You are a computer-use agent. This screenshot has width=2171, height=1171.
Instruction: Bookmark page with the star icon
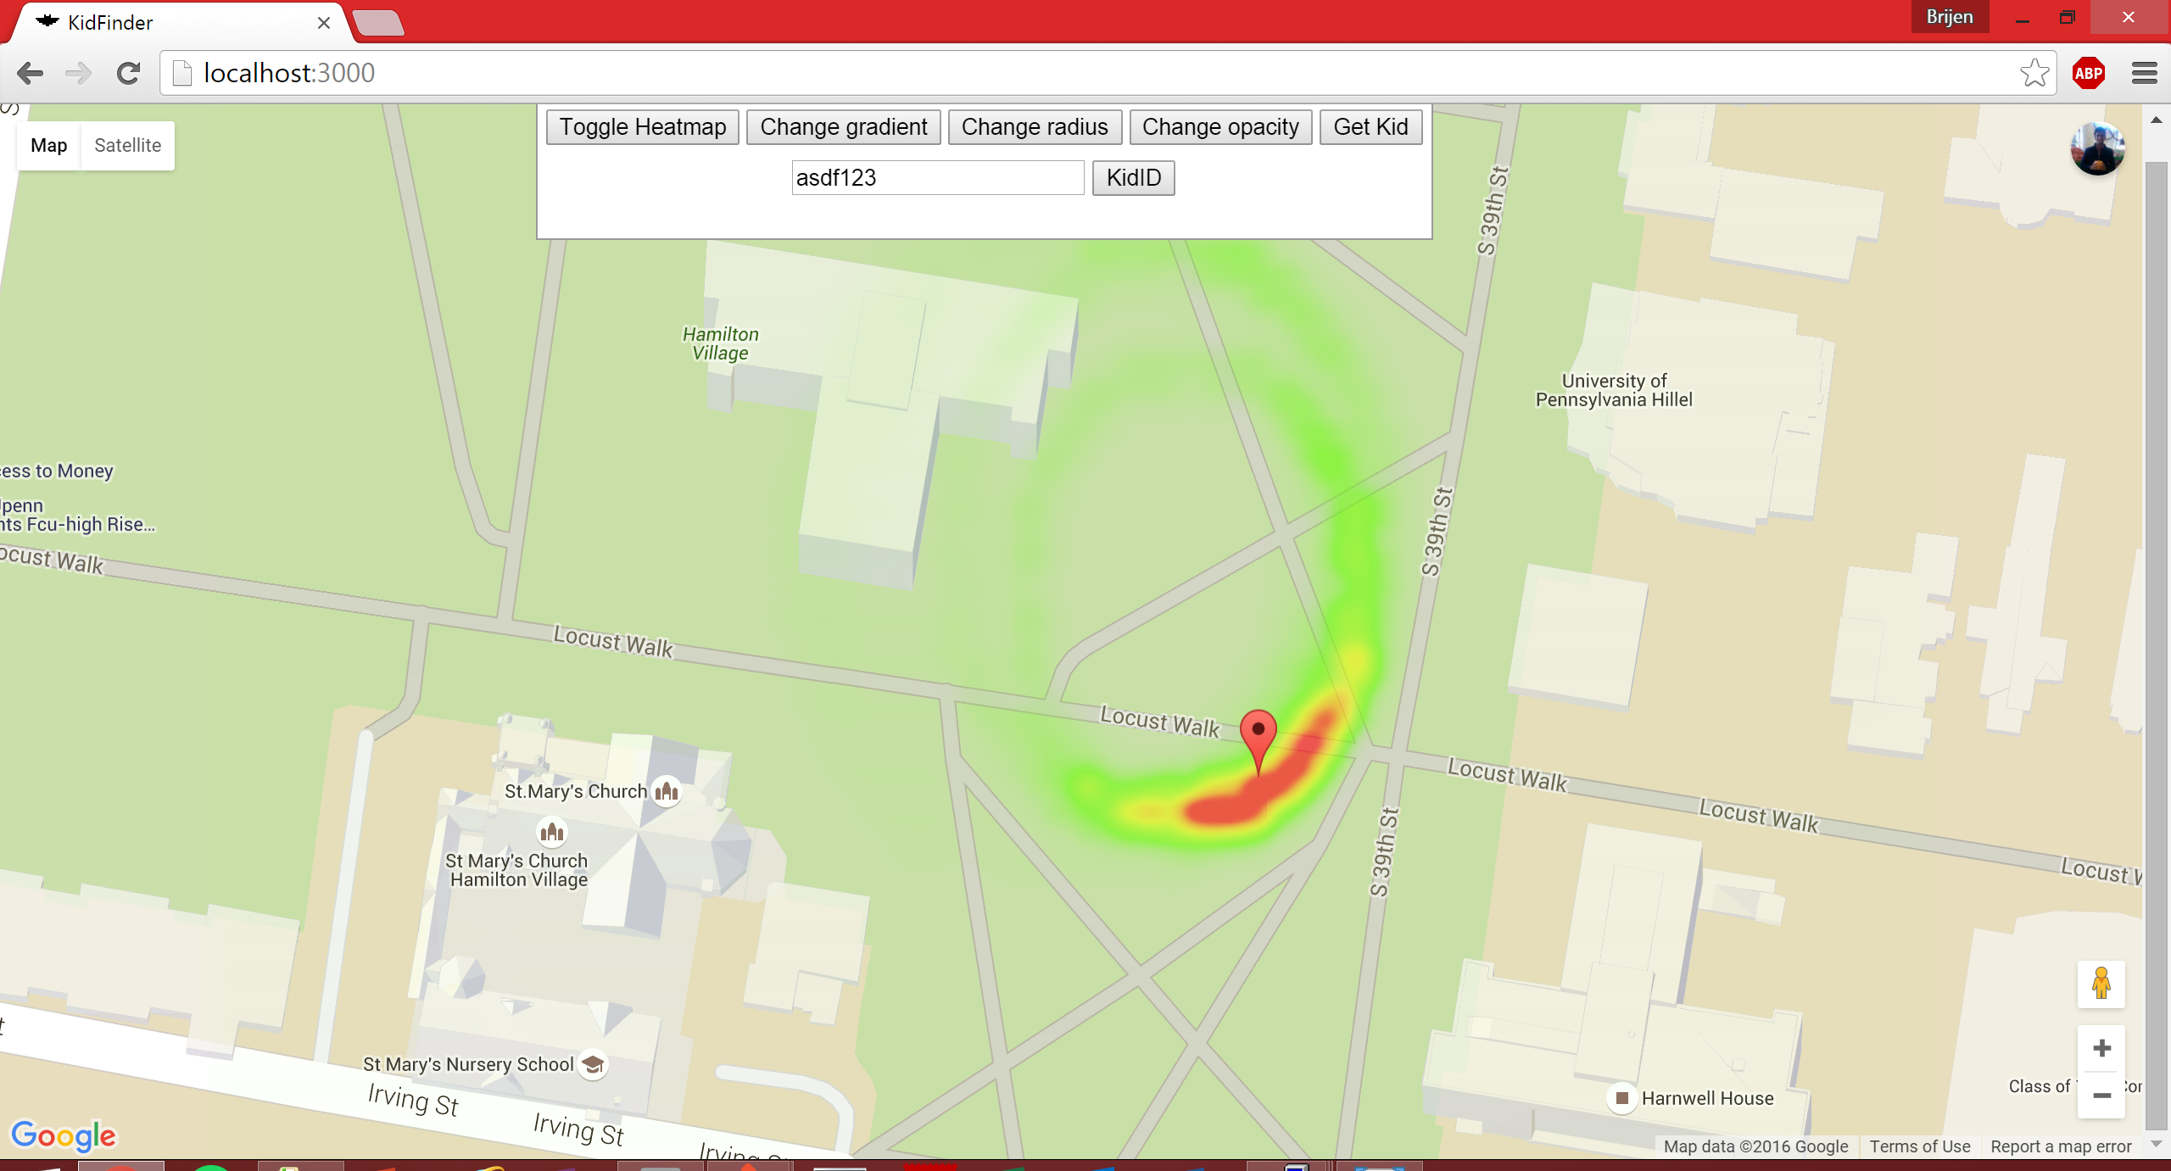(2034, 74)
